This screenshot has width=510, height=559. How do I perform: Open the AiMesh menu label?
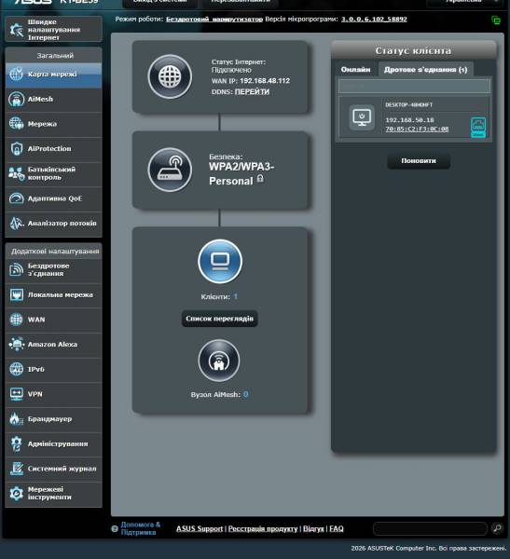(40, 99)
